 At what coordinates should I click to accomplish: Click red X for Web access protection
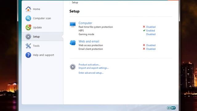[144, 45]
